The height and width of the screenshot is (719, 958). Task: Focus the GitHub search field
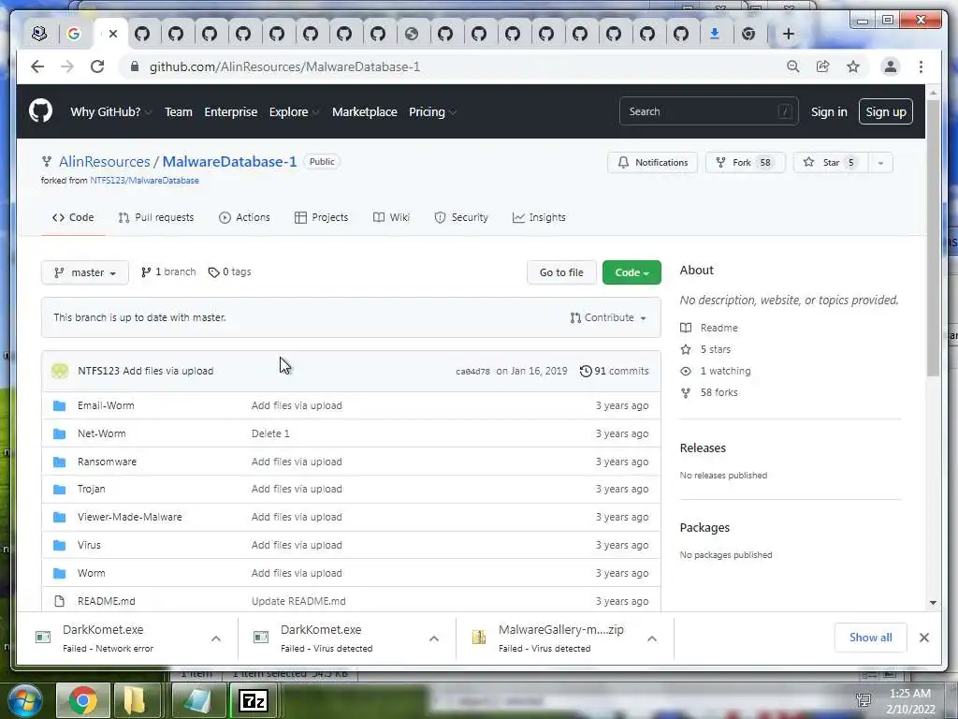(x=709, y=111)
